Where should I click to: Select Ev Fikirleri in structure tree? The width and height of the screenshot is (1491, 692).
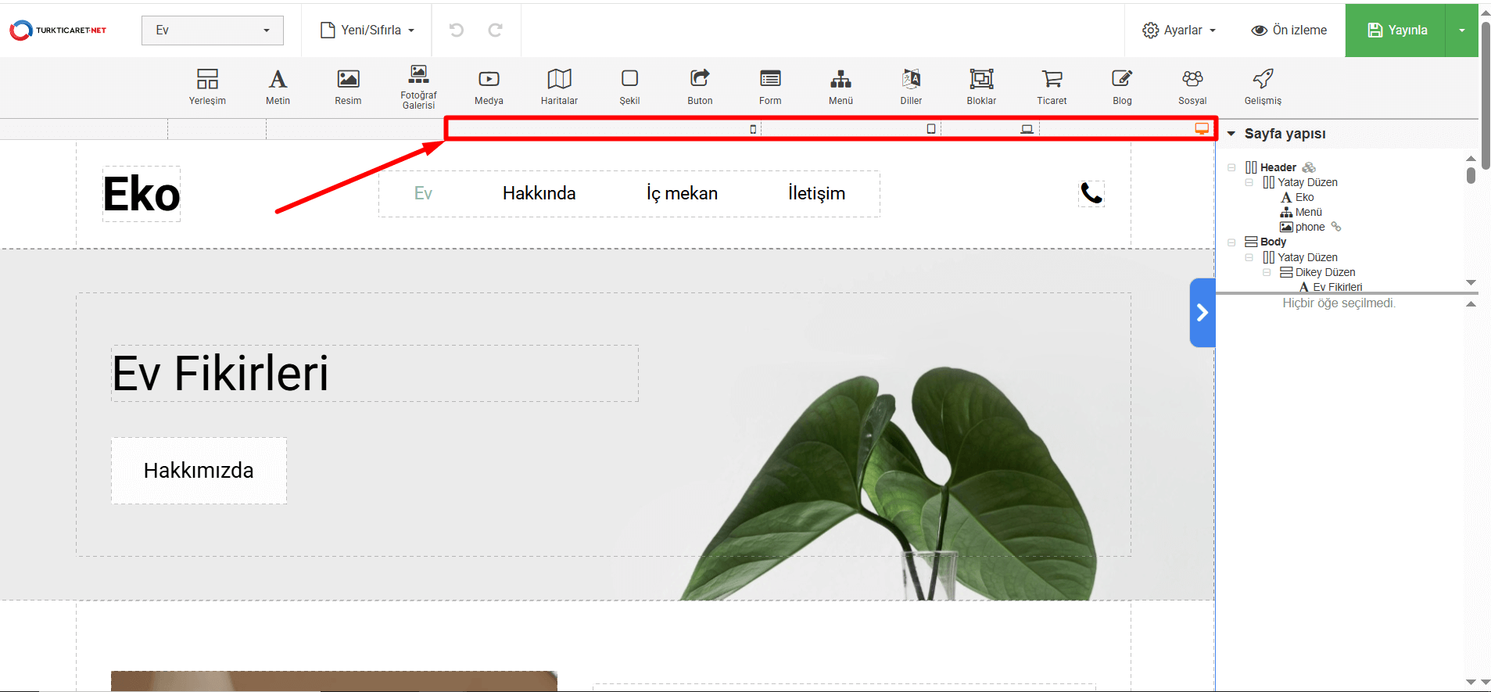(1337, 287)
